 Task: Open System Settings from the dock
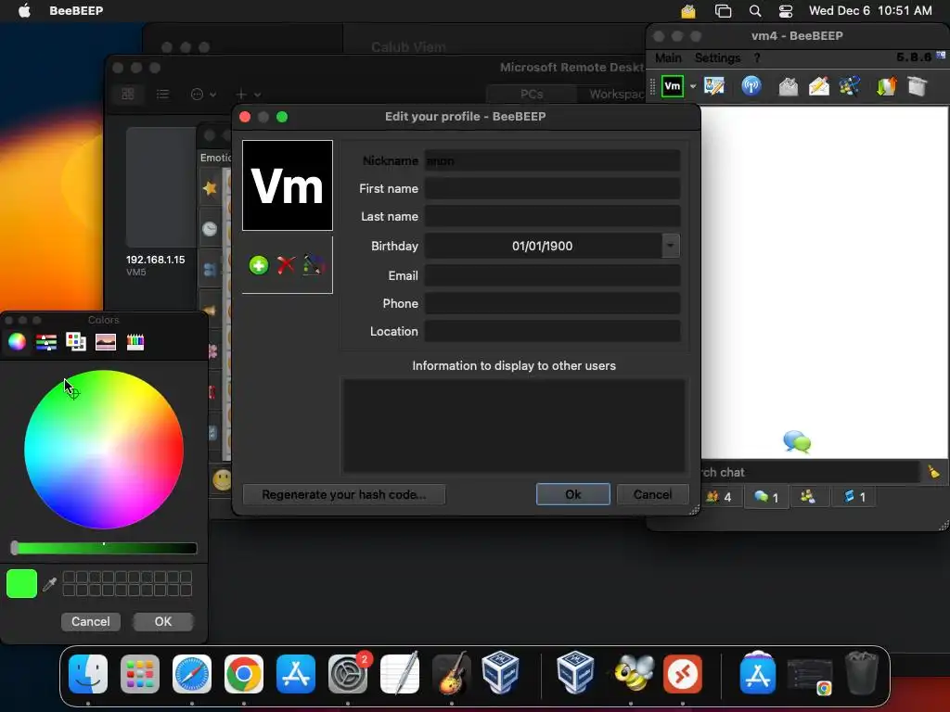(x=348, y=674)
